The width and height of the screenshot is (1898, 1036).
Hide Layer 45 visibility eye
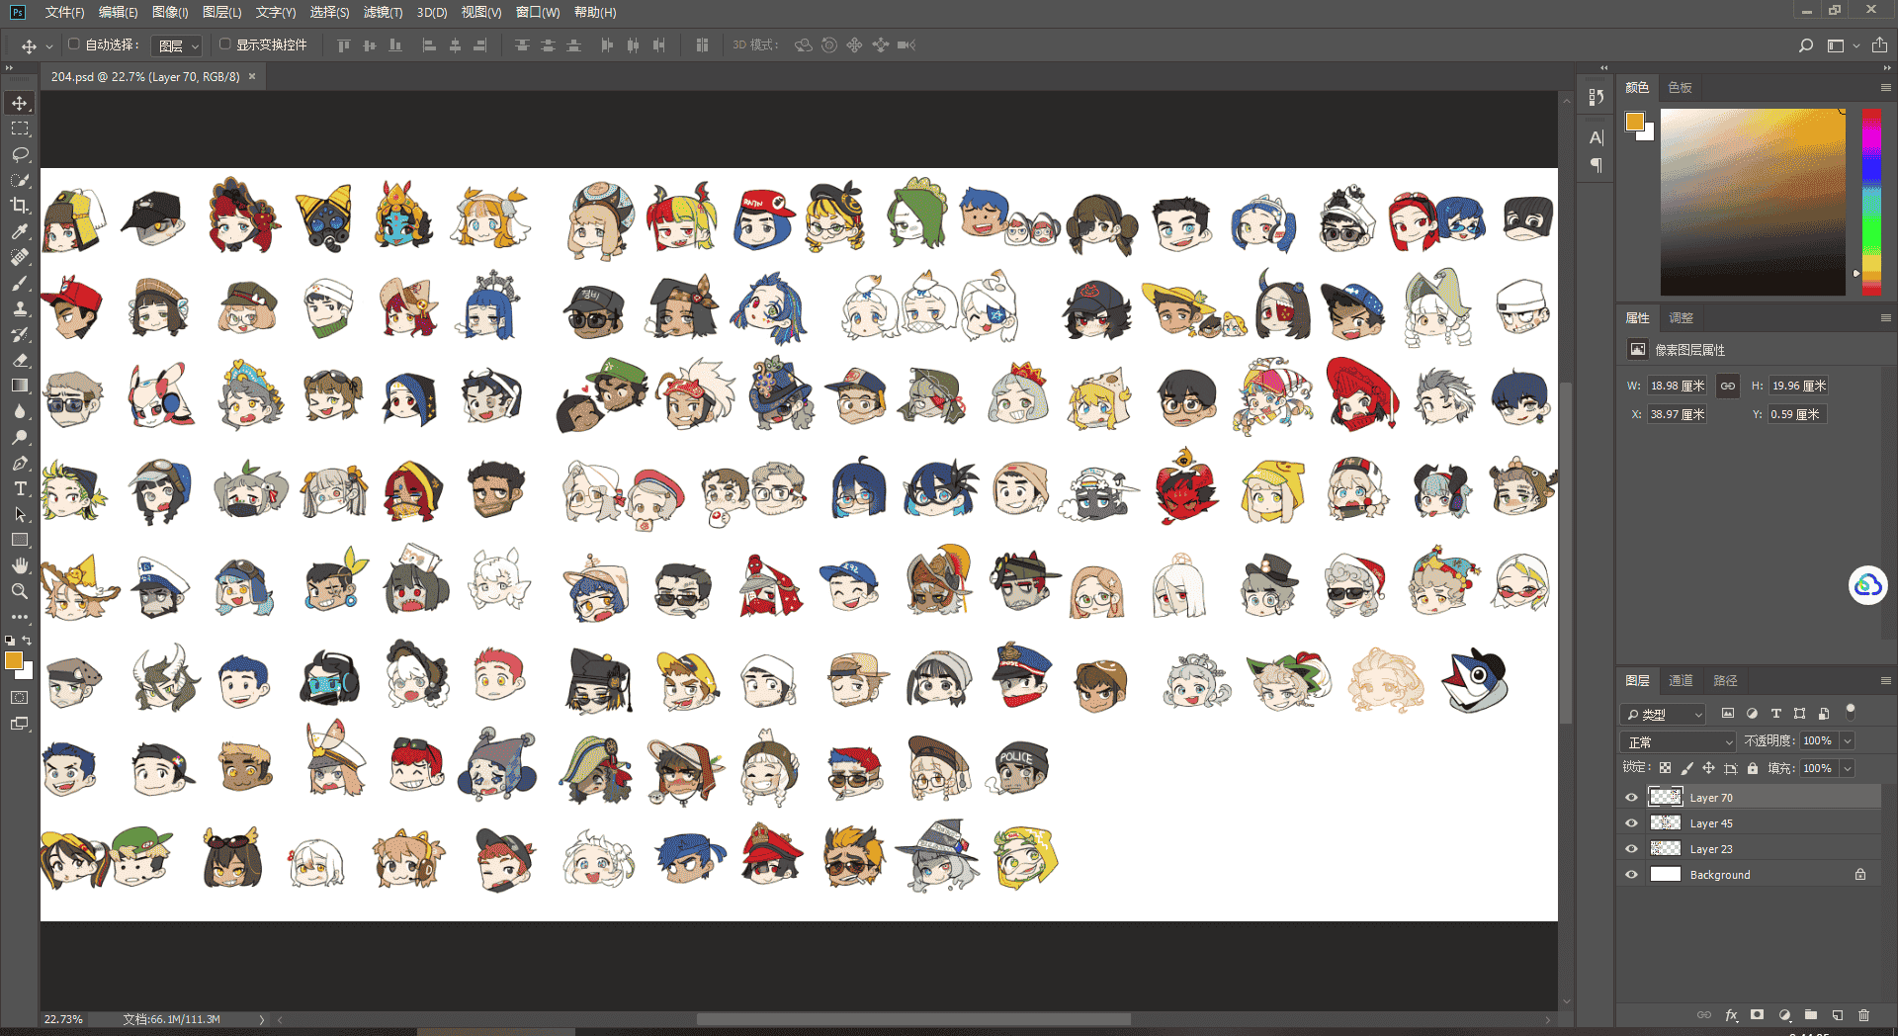(x=1631, y=823)
